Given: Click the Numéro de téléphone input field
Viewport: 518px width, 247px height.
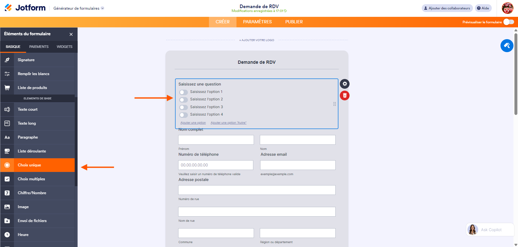Looking at the screenshot, I should tap(216, 165).
